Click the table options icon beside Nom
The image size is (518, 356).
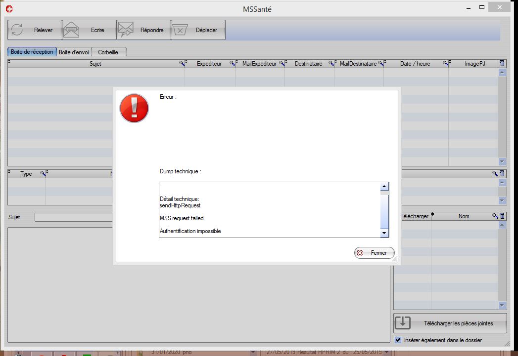pos(502,216)
